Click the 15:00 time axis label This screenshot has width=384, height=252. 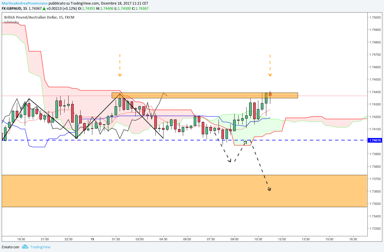point(329,239)
